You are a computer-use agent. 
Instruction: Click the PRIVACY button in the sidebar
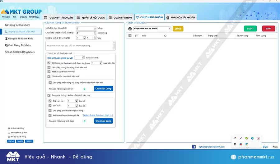(20, 141)
